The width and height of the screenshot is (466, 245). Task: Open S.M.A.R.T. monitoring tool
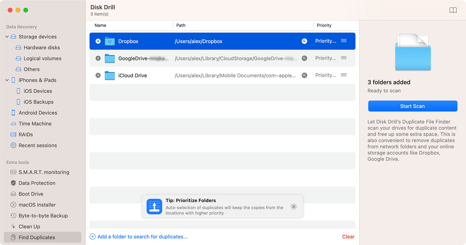tap(44, 172)
